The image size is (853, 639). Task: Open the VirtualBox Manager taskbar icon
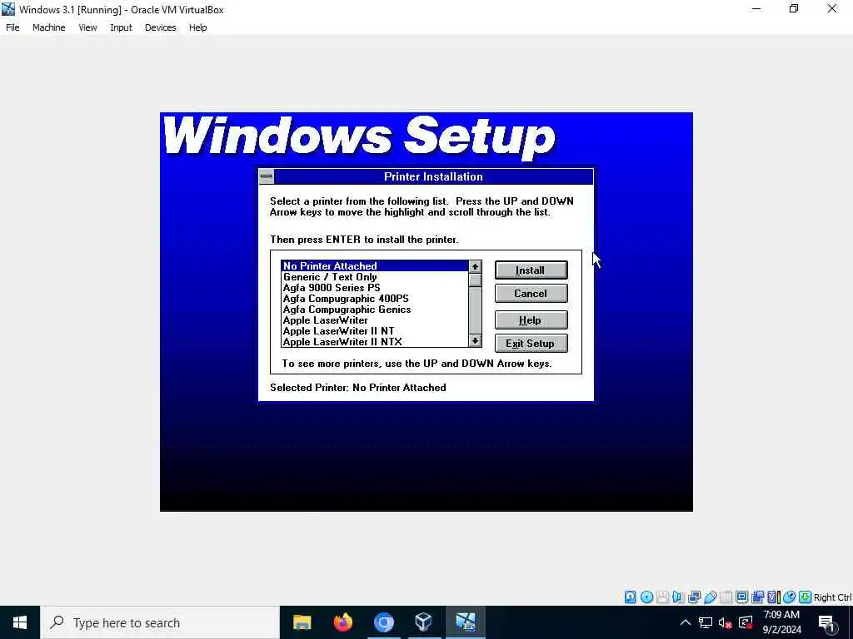point(423,622)
